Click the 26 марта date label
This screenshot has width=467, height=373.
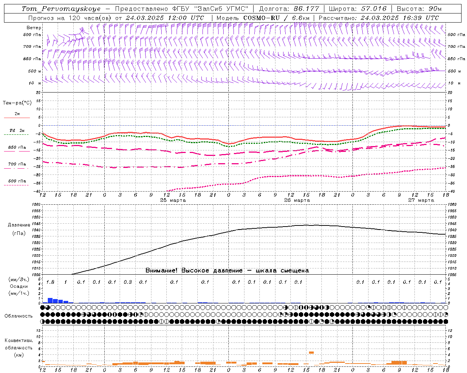297,200
